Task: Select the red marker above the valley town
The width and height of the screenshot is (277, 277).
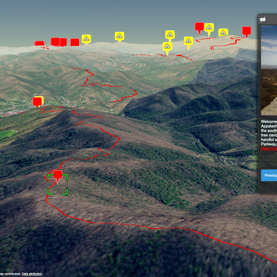Action: 37,101
